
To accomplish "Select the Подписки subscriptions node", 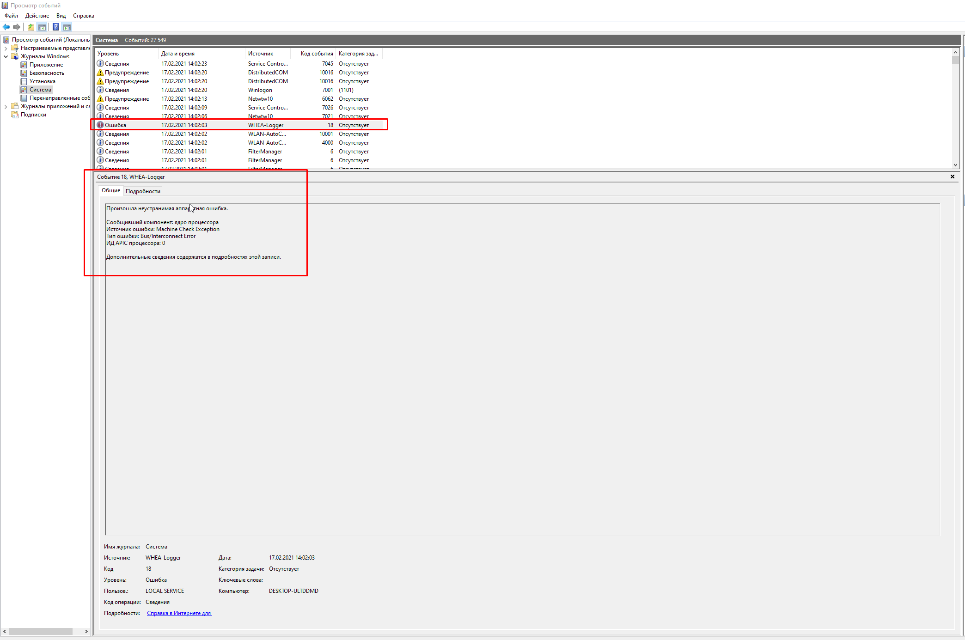I will pos(33,115).
